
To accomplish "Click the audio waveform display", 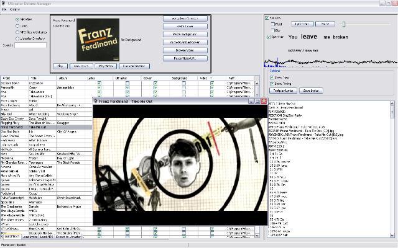I will (331, 63).
